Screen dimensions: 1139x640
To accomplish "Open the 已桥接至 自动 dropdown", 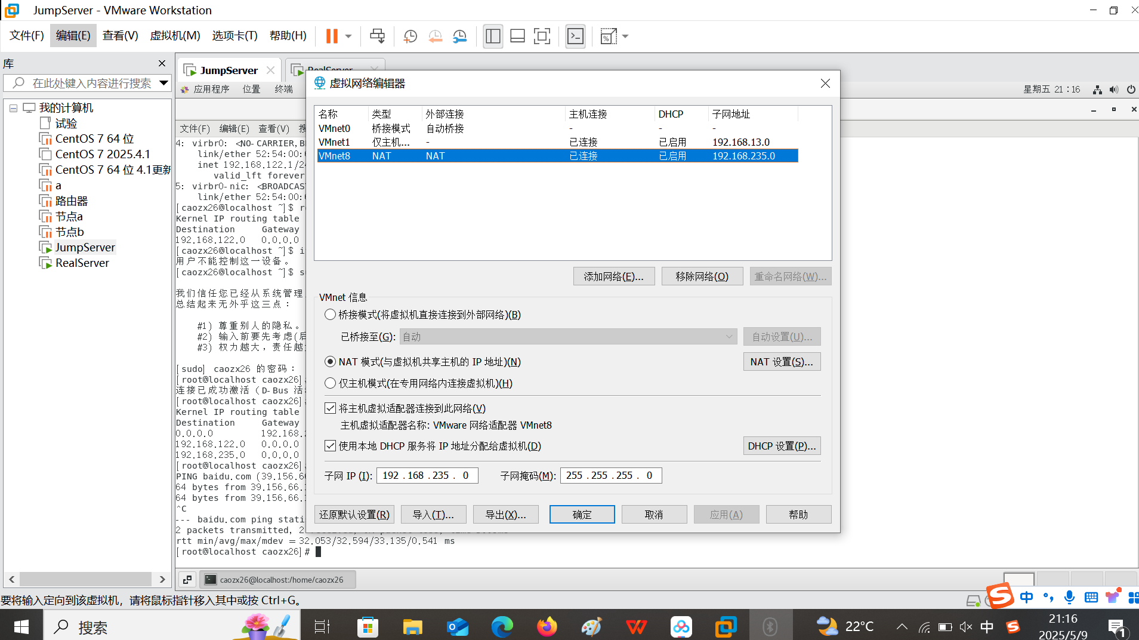I will pyautogui.click(x=568, y=337).
